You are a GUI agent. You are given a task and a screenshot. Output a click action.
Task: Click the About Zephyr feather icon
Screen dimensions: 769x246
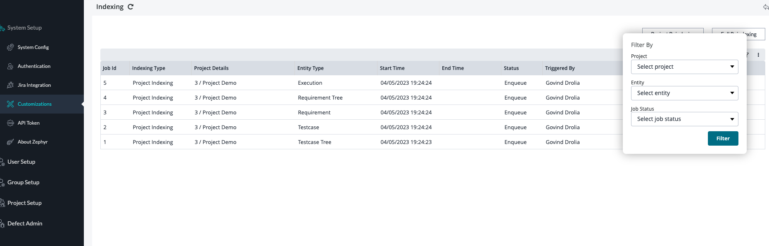pyautogui.click(x=10, y=142)
